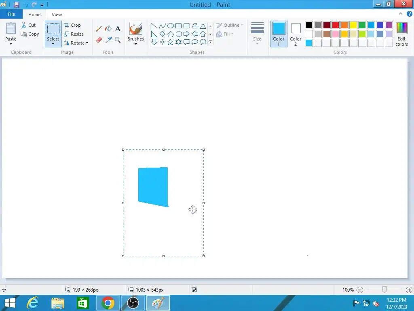Open the Size thickness dropdown
The height and width of the screenshot is (311, 414).
(257, 34)
